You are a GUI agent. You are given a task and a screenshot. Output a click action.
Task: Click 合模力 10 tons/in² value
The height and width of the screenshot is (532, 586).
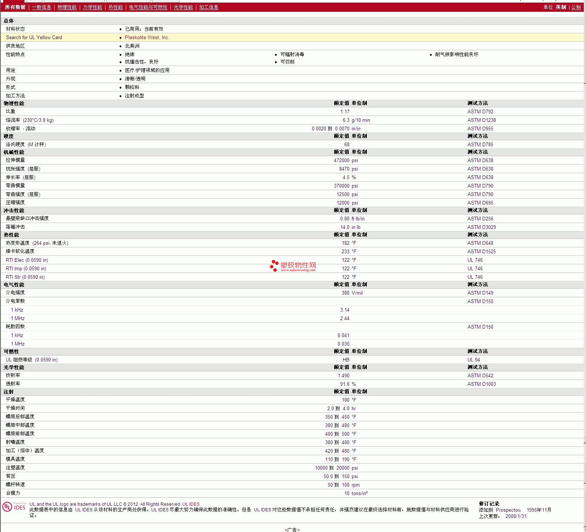(356, 493)
